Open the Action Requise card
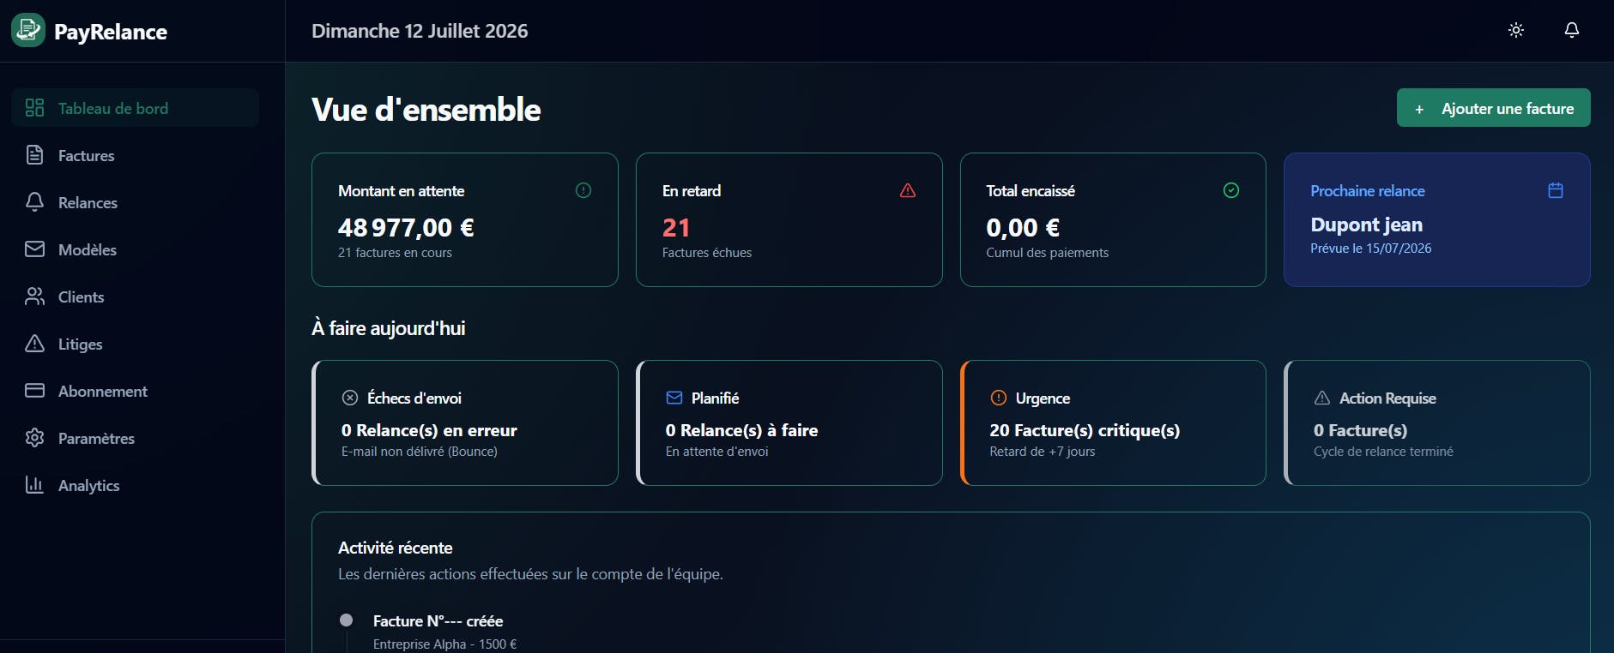This screenshot has height=653, width=1614. [1437, 422]
